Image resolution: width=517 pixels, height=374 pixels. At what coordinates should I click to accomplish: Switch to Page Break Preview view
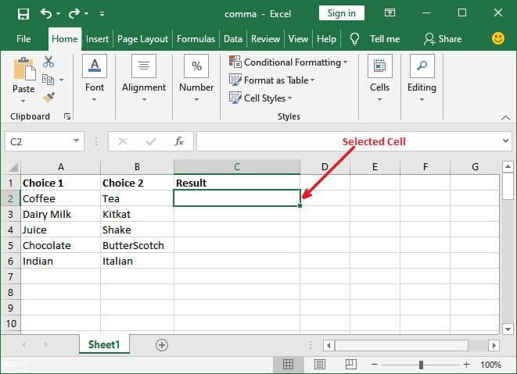coord(350,364)
